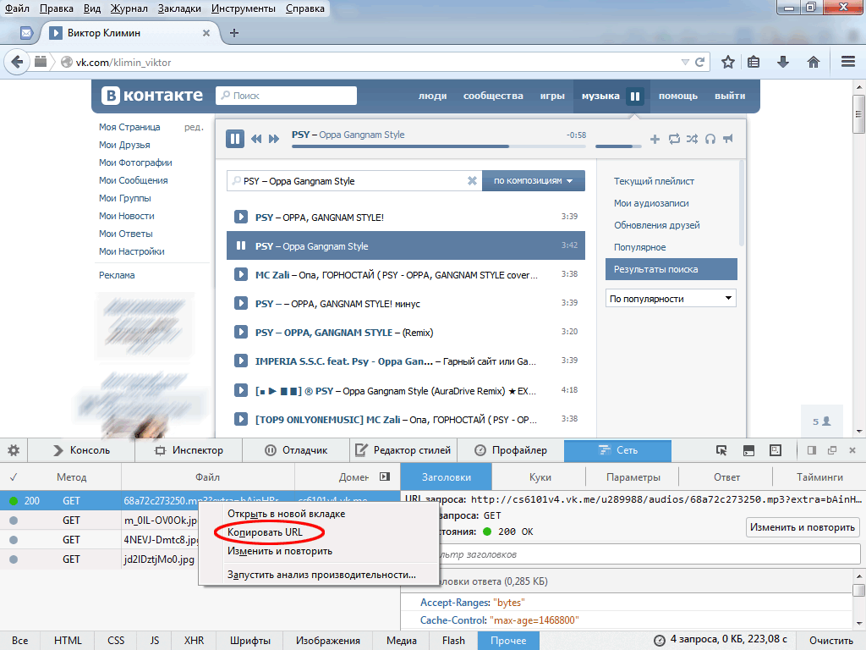Toggle broadcast megaphone icon in player
Screen dimensions: 866x650
coord(728,139)
